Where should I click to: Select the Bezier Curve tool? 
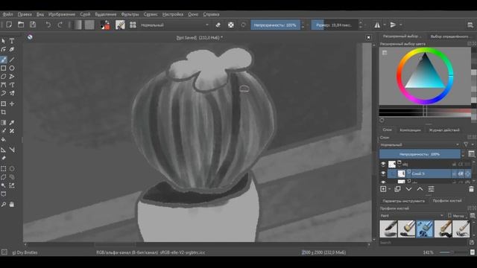pyautogui.click(x=3, y=85)
